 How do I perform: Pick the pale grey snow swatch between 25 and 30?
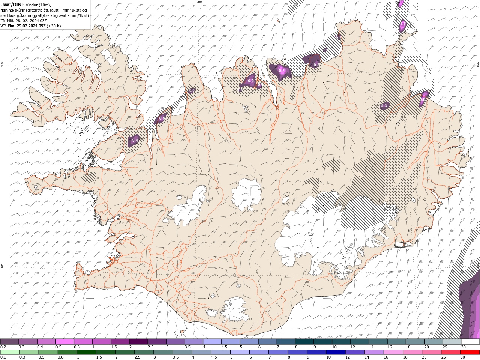(x=452, y=342)
